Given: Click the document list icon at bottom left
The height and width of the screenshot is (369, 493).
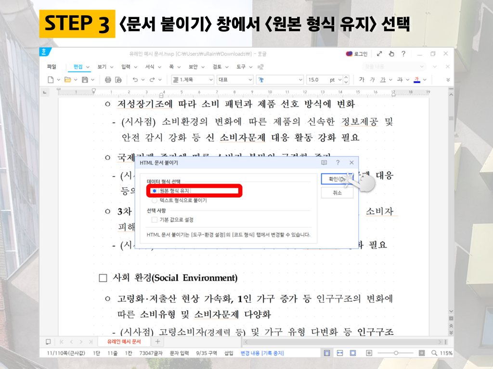Looking at the screenshot, I should pyautogui.click(x=48, y=342).
